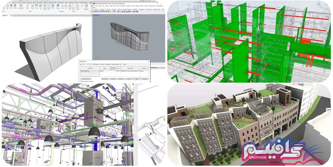
Task: Toggle the Preserve graphic overrides checkbox
Action: point(81,81)
